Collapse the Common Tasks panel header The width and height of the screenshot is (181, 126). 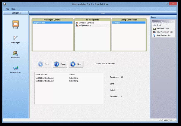(163, 22)
